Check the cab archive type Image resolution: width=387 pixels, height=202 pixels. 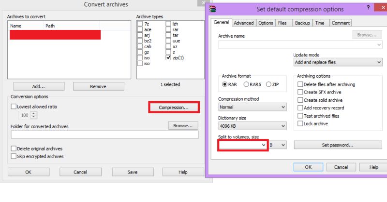pyautogui.click(x=140, y=46)
